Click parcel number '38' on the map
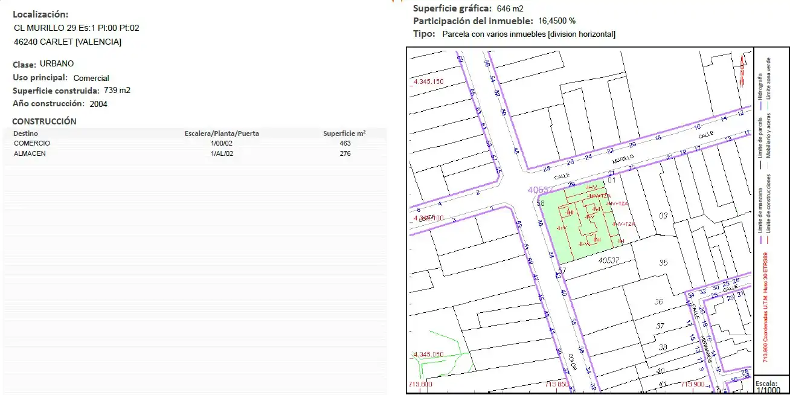The width and height of the screenshot is (790, 395). [x=662, y=348]
